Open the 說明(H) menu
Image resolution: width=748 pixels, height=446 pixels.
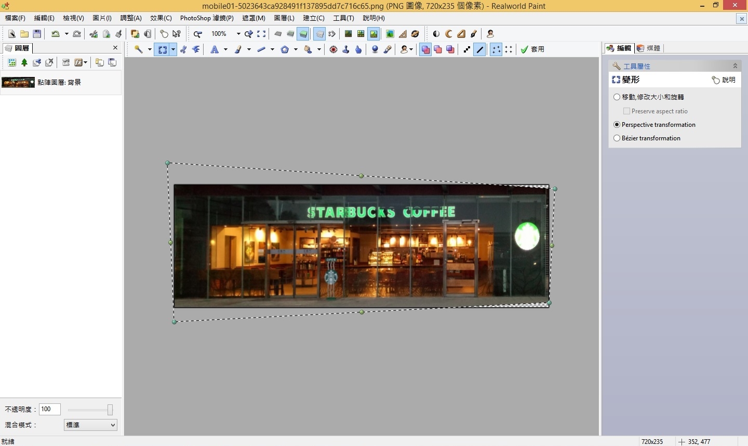pyautogui.click(x=373, y=18)
